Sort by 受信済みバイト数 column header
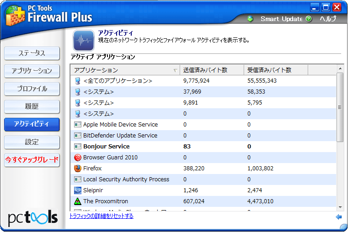 tap(276, 70)
